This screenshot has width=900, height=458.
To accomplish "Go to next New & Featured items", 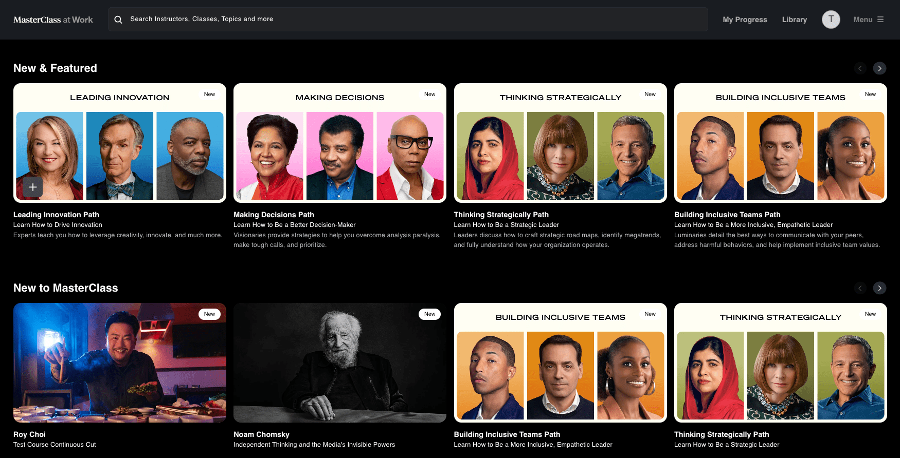I will pyautogui.click(x=879, y=68).
